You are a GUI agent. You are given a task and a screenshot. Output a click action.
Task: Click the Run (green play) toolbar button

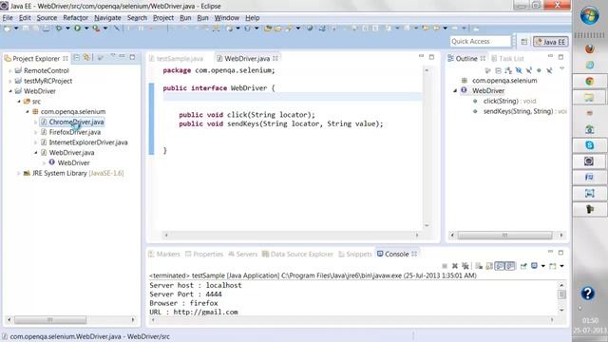(77, 28)
